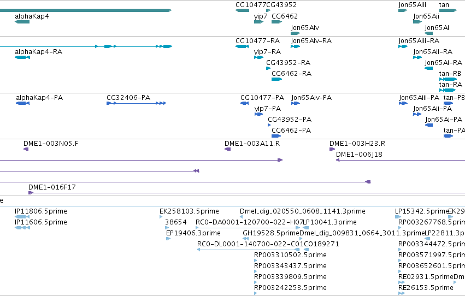
Task: Select the Jon65Aii-RA transcript
Action: [x=433, y=52]
